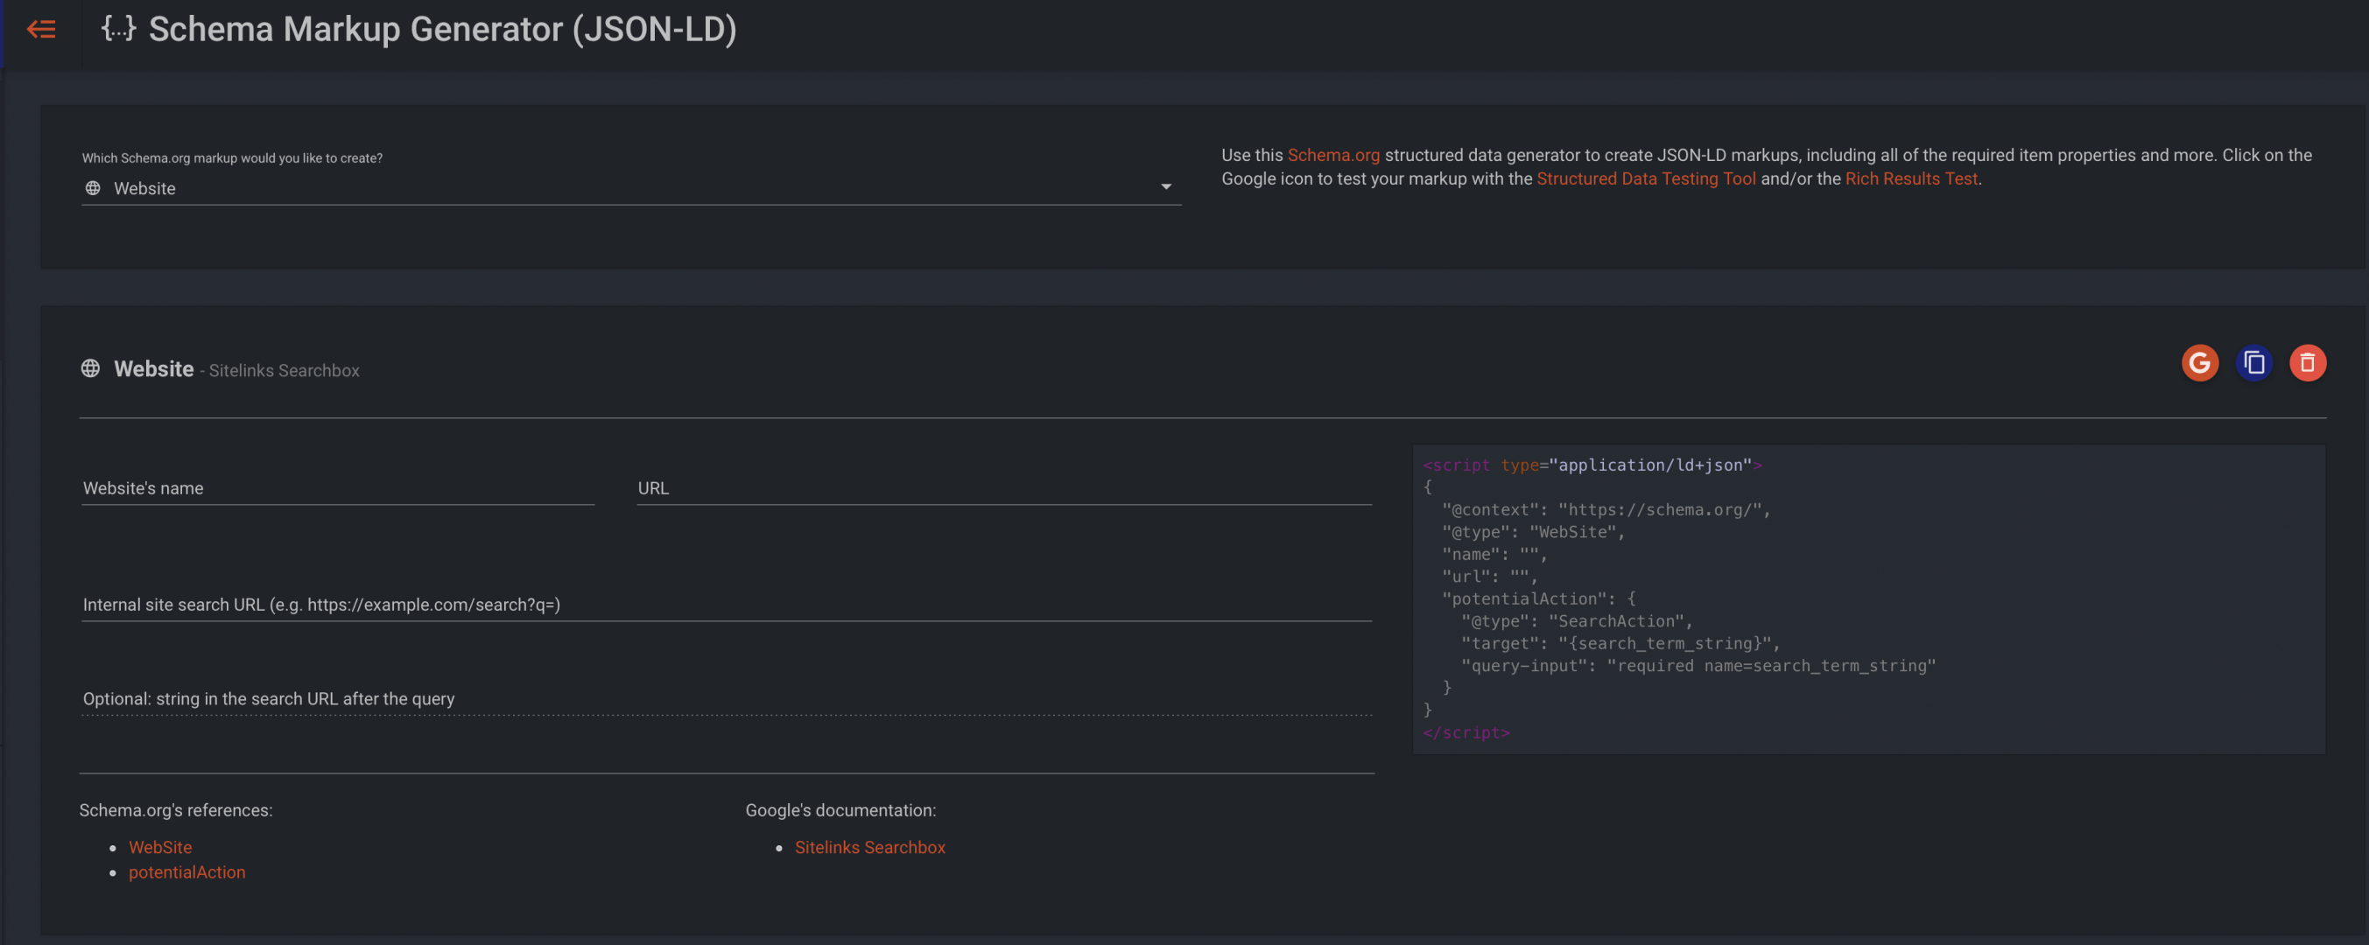Focus the Website's name input field

pos(338,488)
